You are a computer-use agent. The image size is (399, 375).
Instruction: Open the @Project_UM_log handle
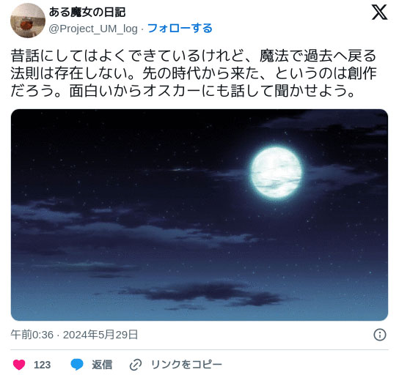coord(93,29)
